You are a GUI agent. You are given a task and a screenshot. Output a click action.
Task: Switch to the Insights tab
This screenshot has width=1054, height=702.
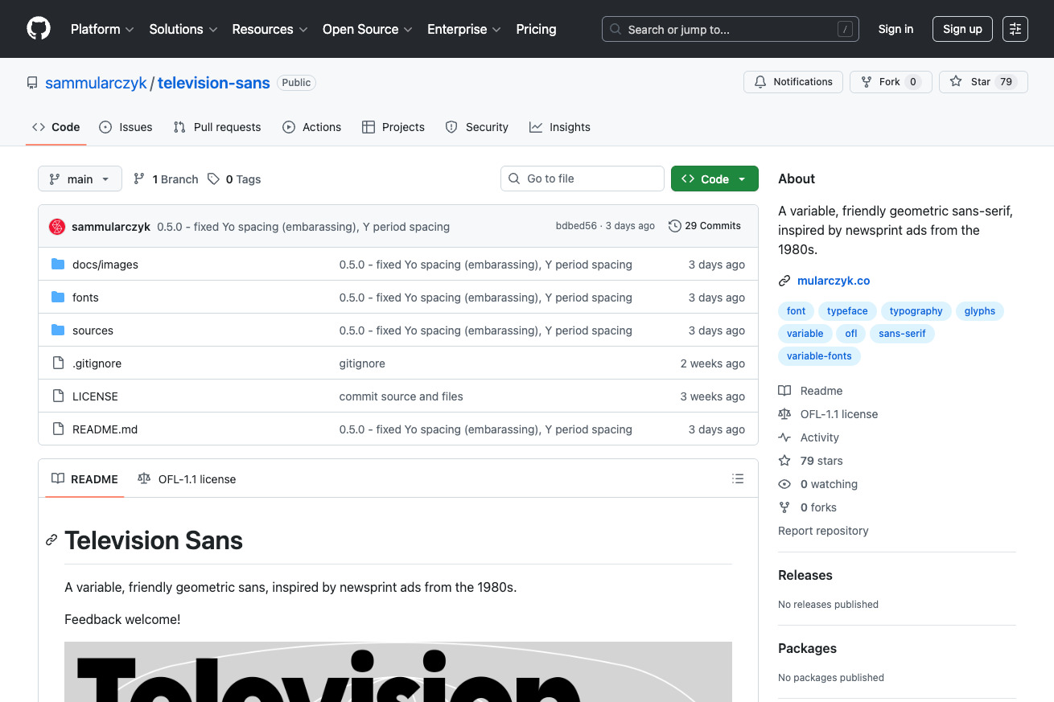pos(560,127)
